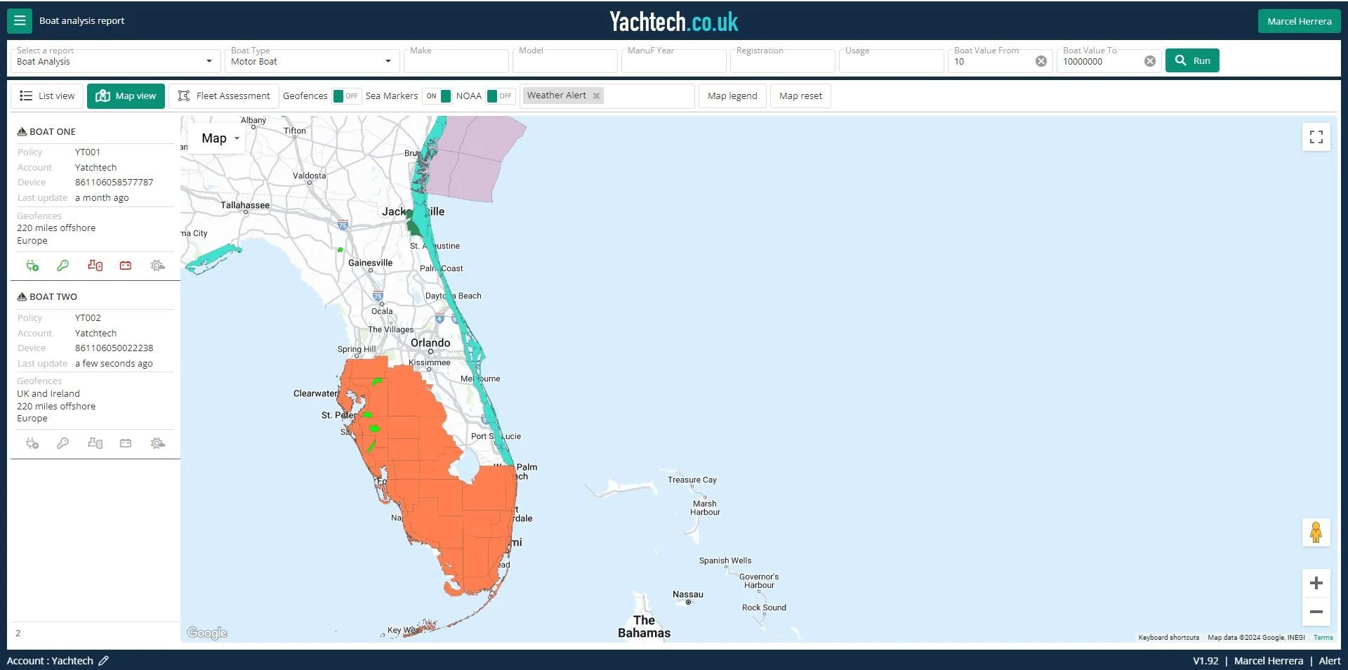Switch to Map view
The height and width of the screenshot is (670, 1348).
[x=126, y=96]
